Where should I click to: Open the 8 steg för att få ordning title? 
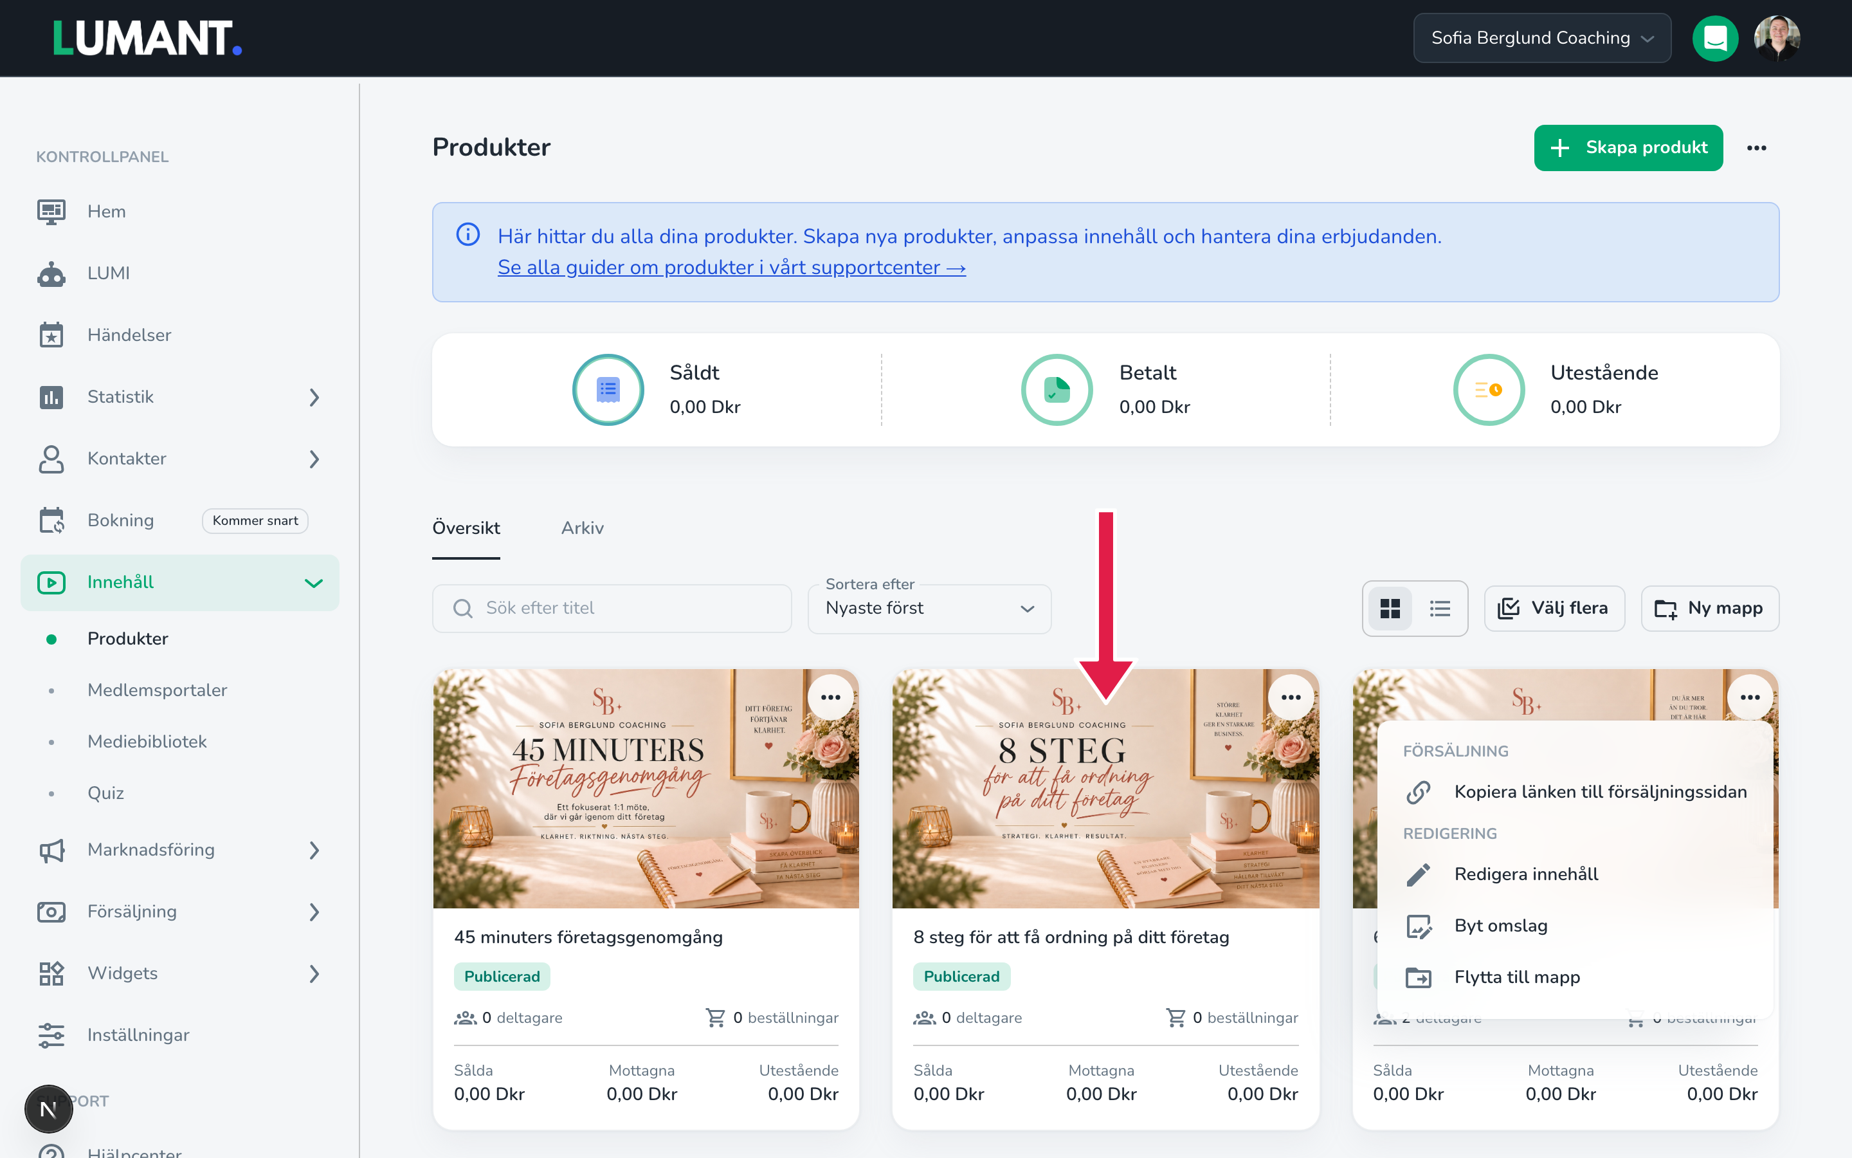click(x=1071, y=937)
